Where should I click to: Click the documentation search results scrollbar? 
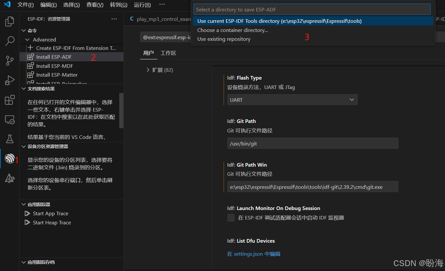point(121,111)
